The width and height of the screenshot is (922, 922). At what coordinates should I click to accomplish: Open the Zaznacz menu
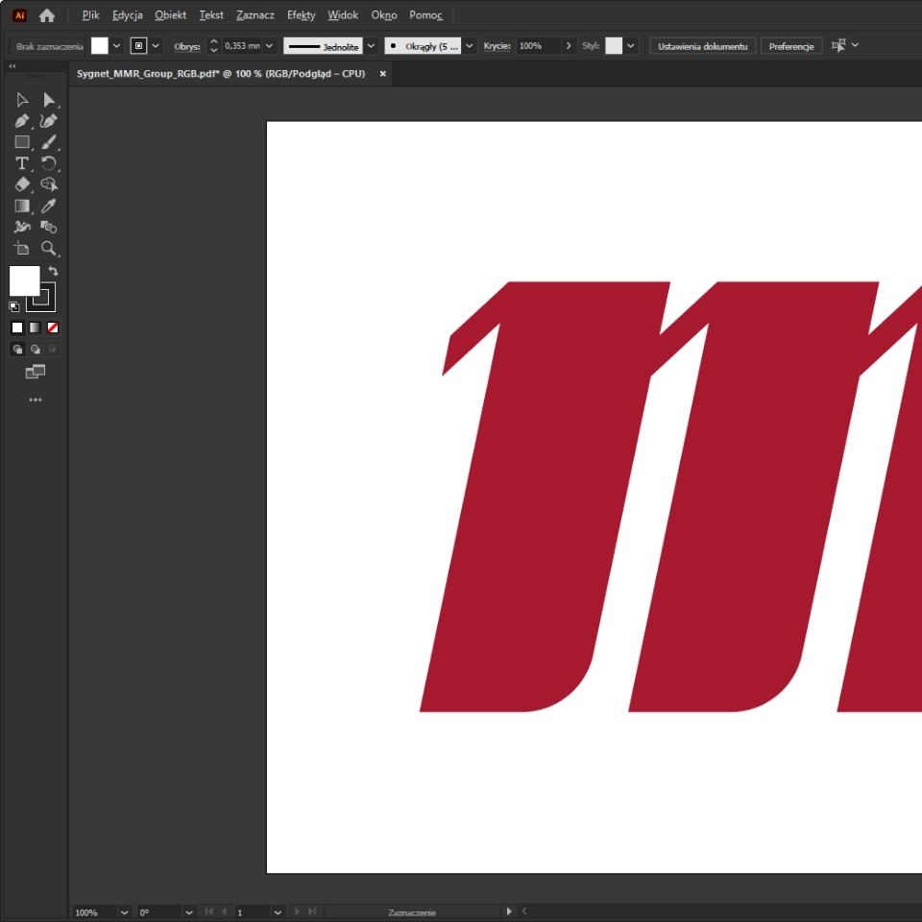[255, 15]
